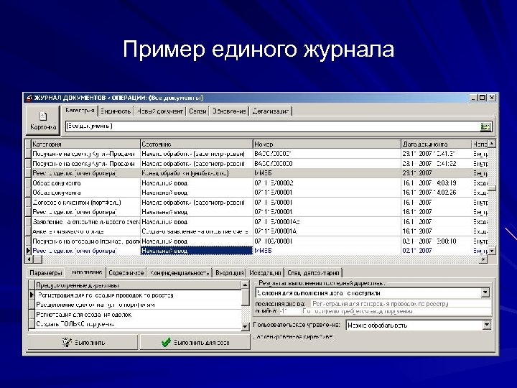
Task: Click the arrow marker in the directives list
Action: 32,295
